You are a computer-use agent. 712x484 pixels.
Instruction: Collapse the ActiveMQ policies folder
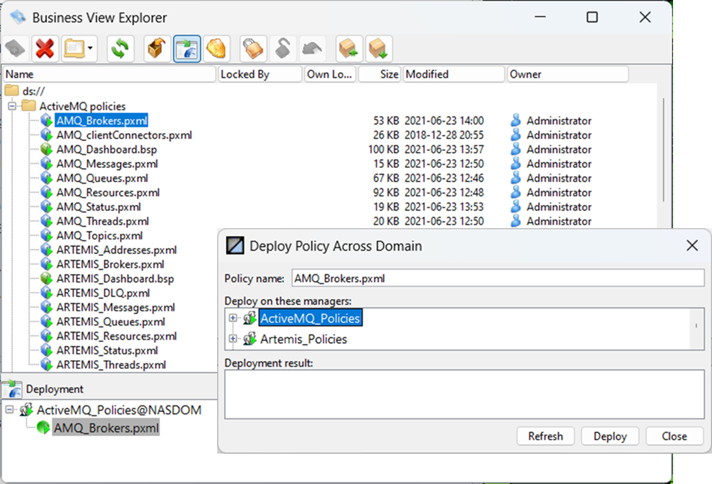point(11,106)
